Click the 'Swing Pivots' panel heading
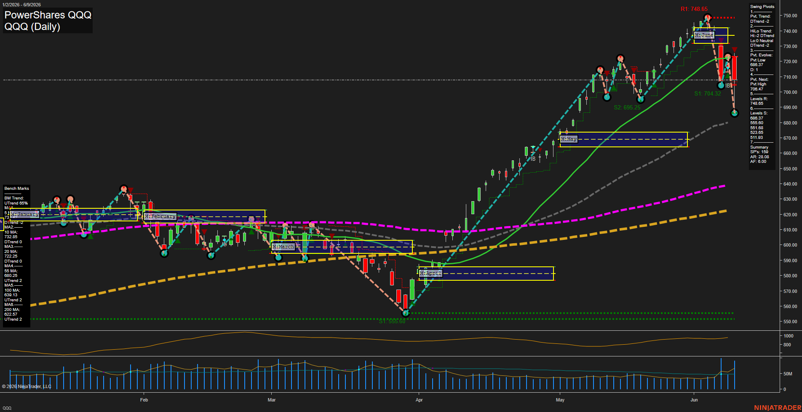Screen dimensions: 802x412 762,7
